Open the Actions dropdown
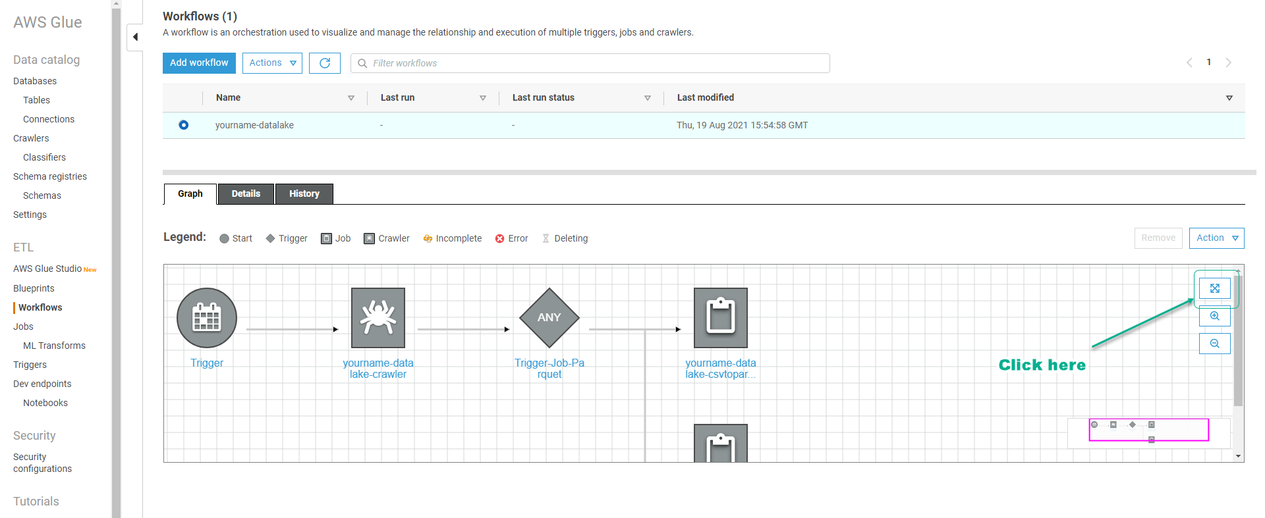1265x518 pixels. tap(272, 63)
